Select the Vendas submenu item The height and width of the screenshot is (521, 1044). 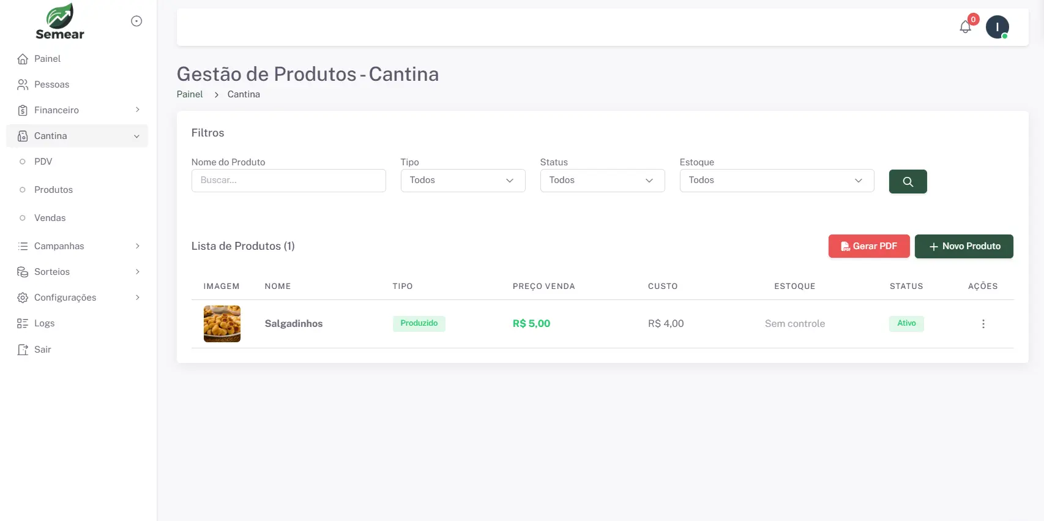pyautogui.click(x=50, y=218)
